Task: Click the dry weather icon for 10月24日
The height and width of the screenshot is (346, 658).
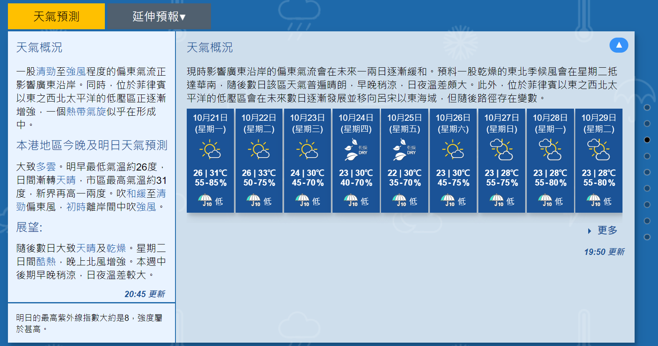Action: pyautogui.click(x=356, y=150)
